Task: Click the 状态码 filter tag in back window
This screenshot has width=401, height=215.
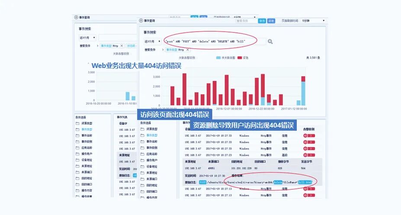Action: tap(132, 46)
